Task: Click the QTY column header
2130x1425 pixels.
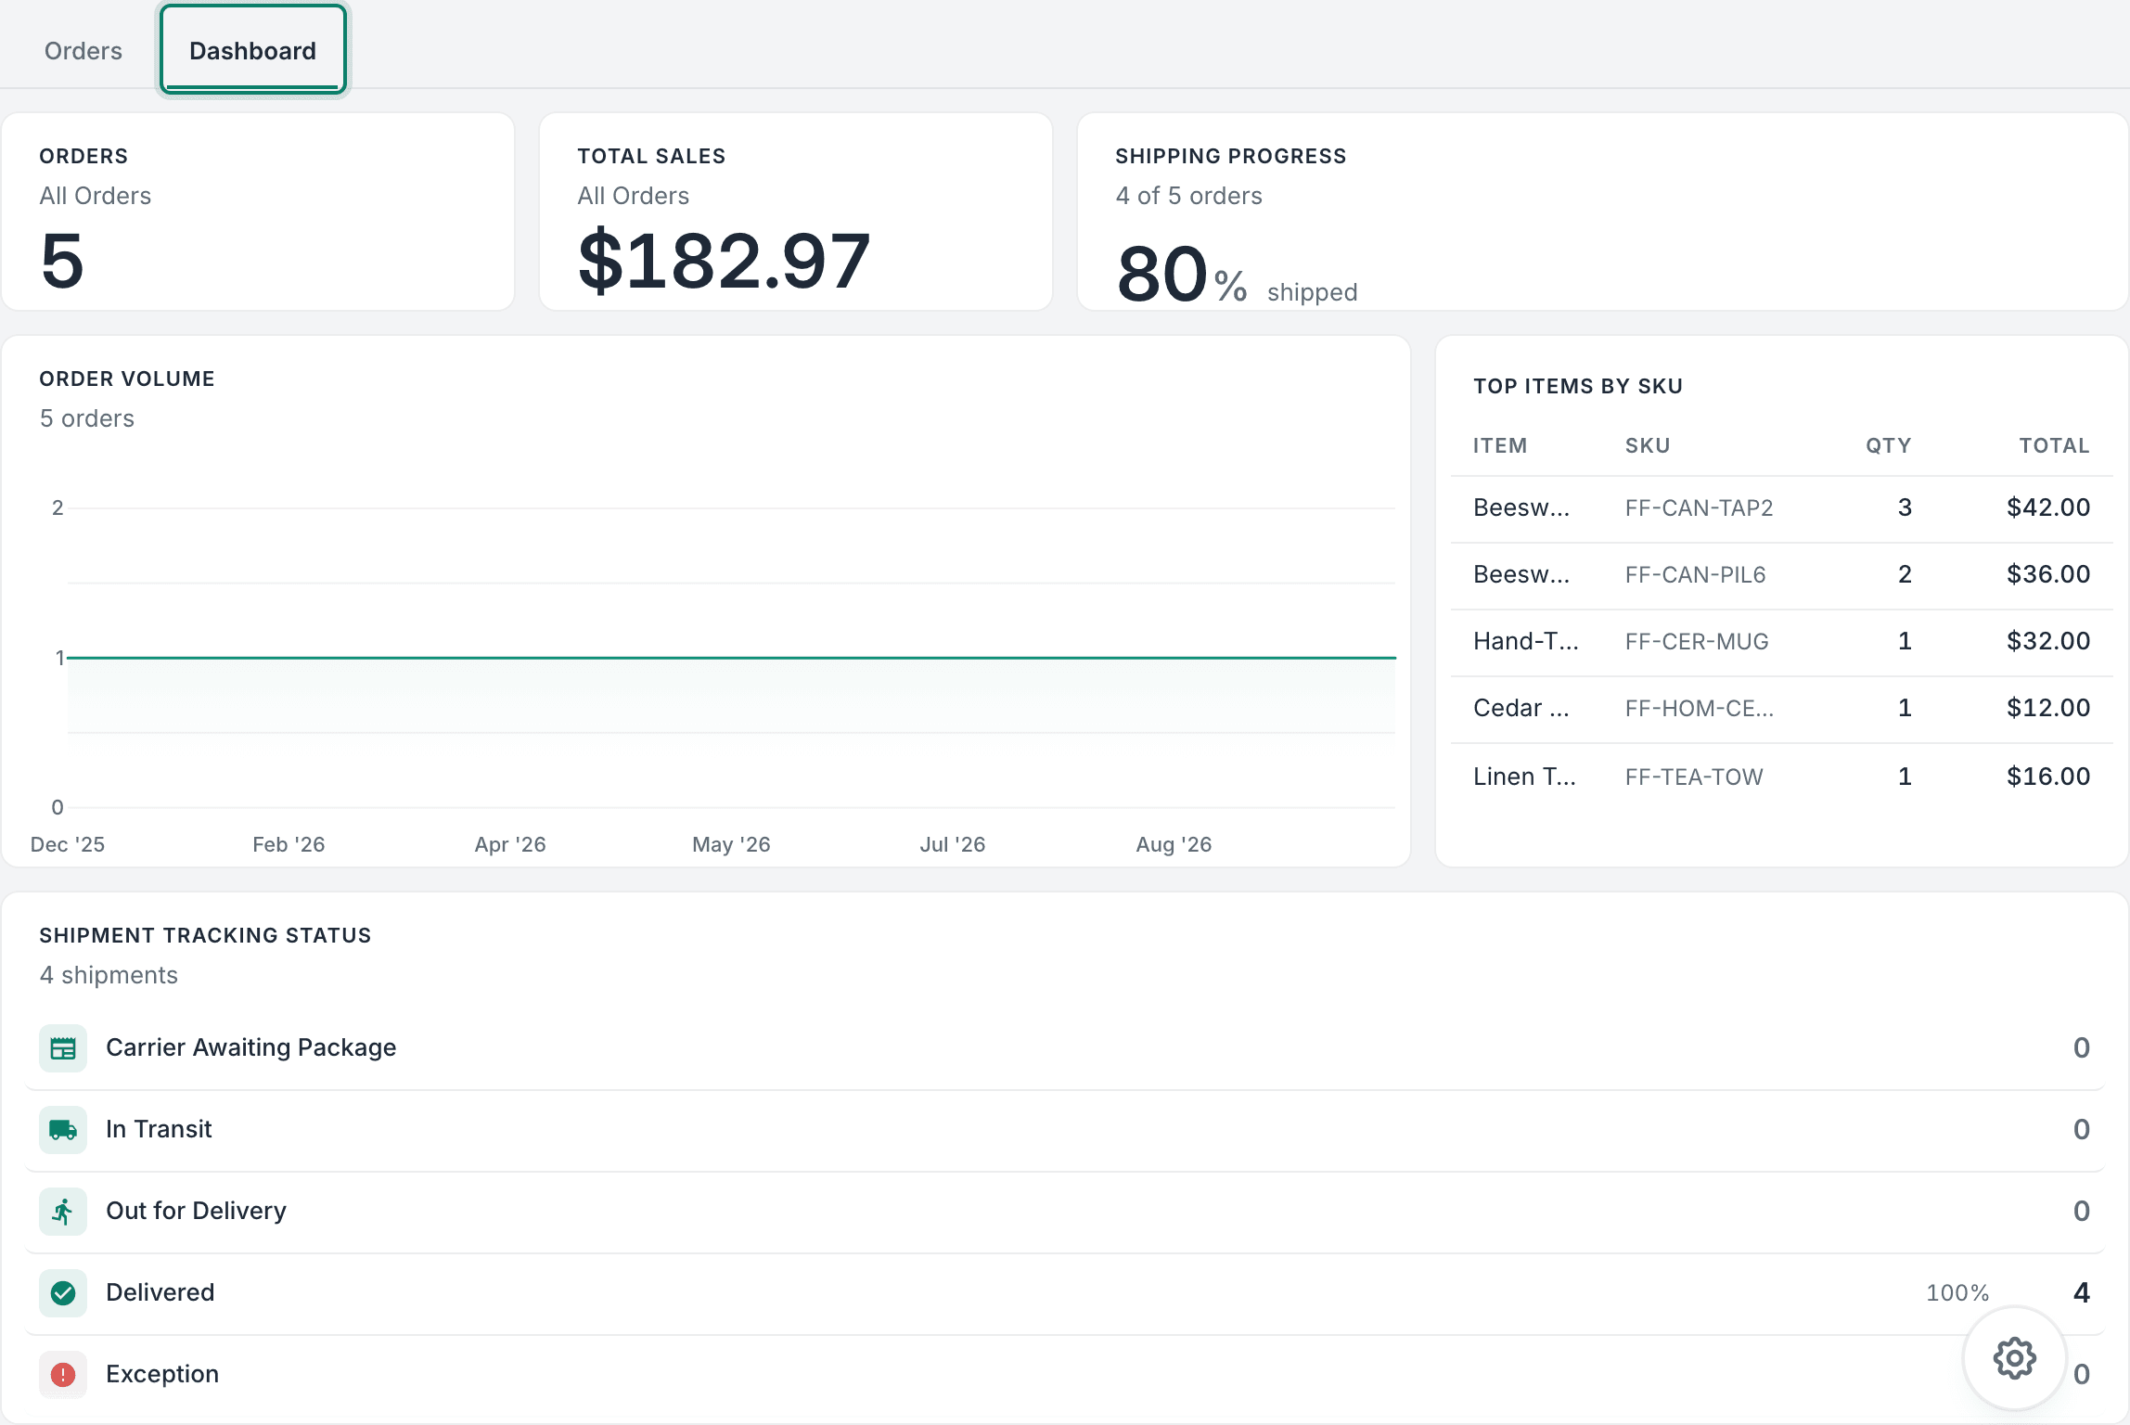Action: [x=1889, y=445]
